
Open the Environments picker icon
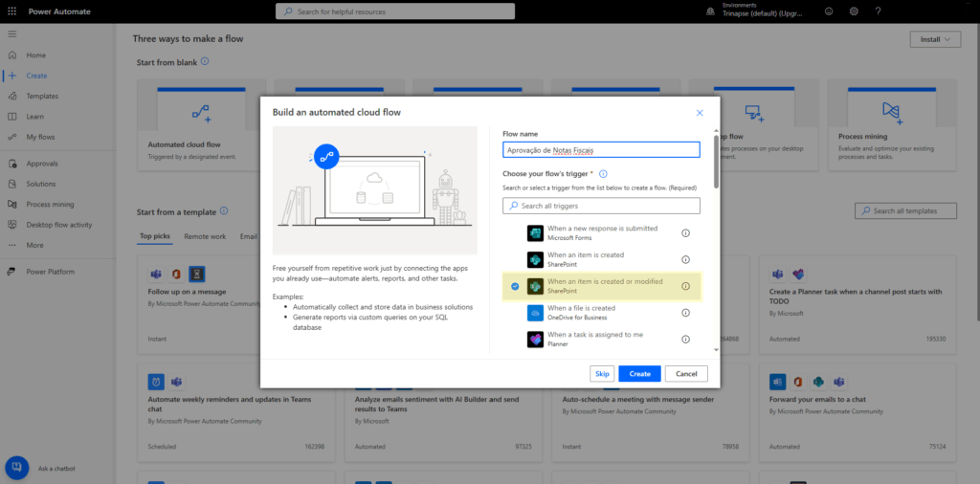(x=711, y=11)
